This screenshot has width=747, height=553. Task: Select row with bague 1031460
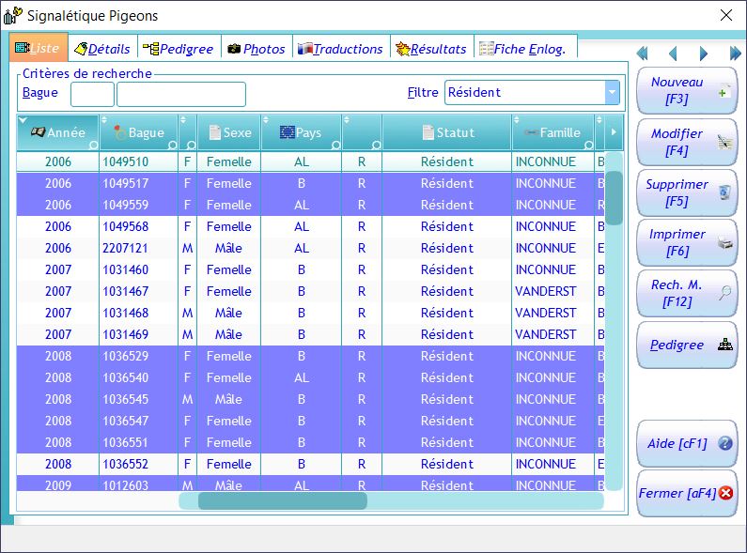tap(311, 269)
